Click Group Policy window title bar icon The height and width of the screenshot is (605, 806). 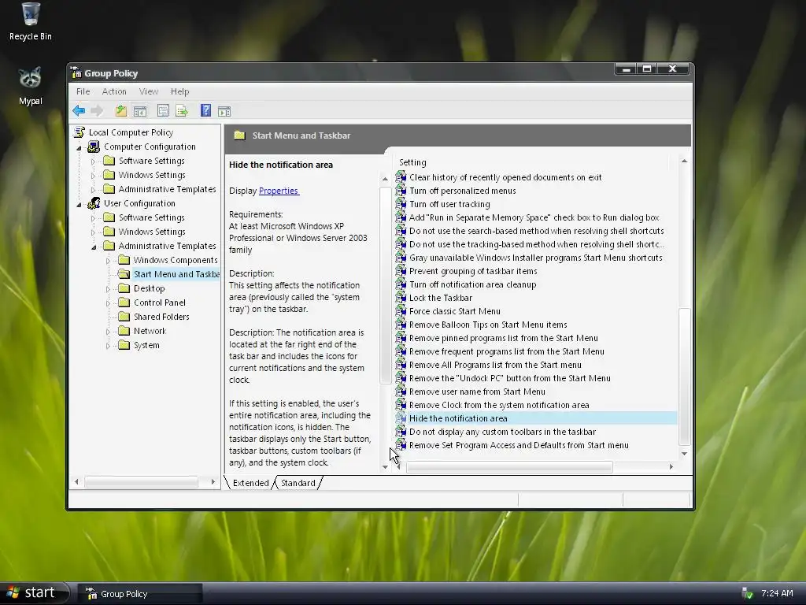point(76,72)
